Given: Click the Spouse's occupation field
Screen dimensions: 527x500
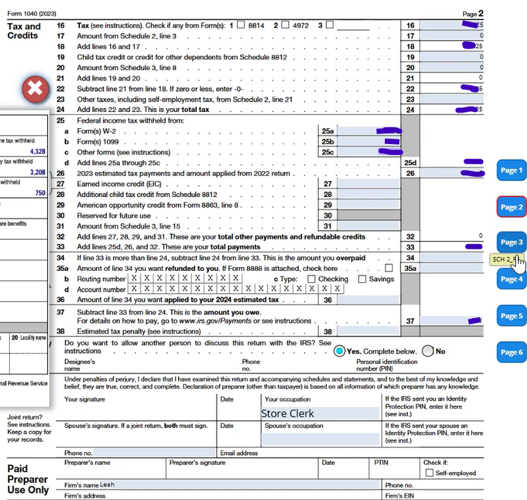Looking at the screenshot, I should tap(321, 439).
